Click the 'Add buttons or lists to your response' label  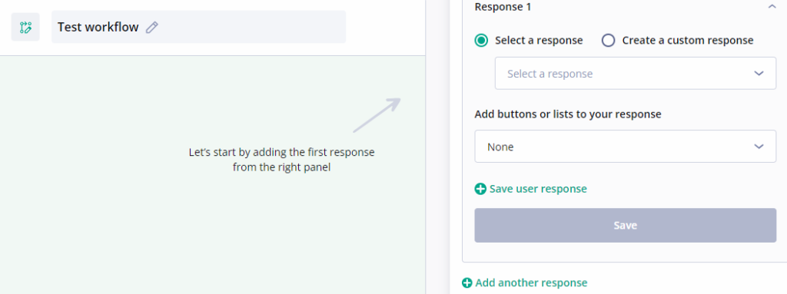[x=568, y=114]
